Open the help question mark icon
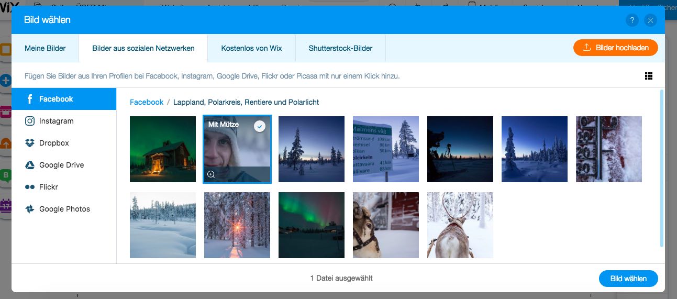 click(x=632, y=20)
